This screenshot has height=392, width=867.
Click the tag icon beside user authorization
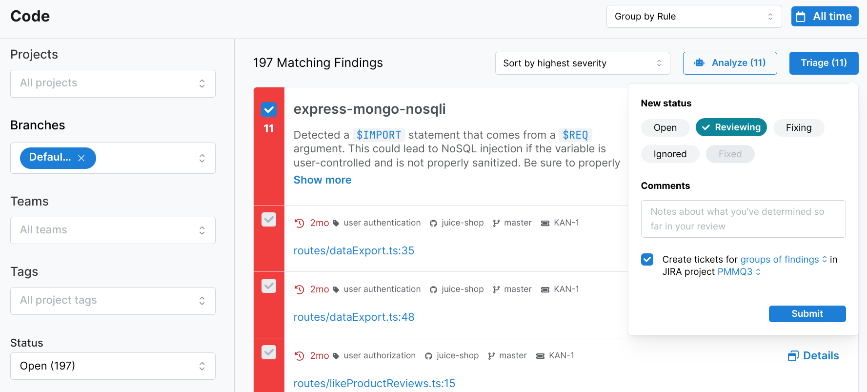click(336, 356)
